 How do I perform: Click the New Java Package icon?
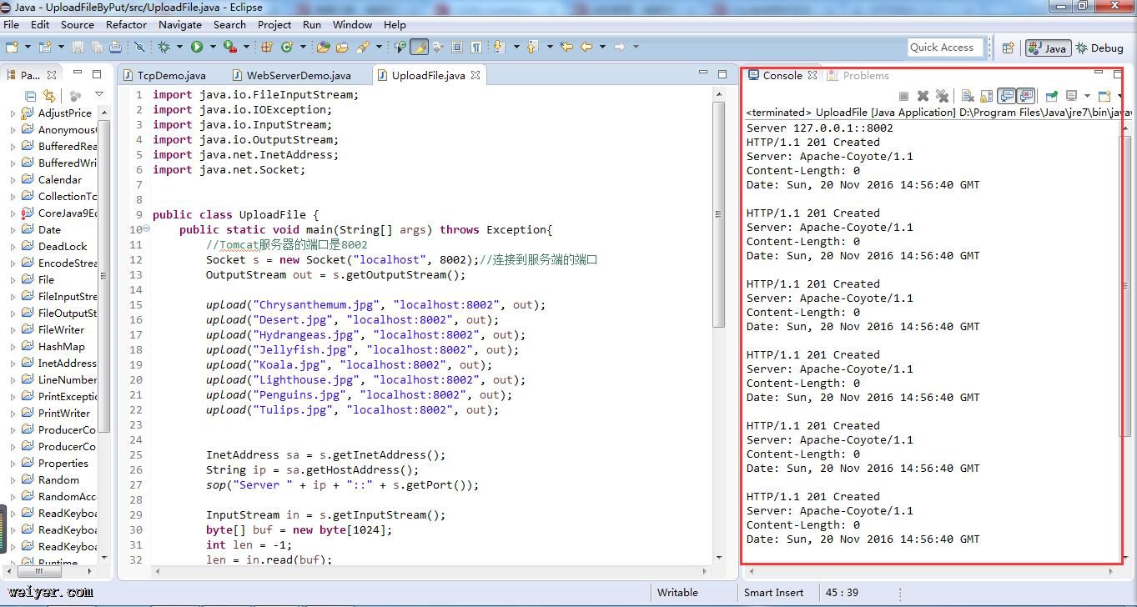(267, 47)
